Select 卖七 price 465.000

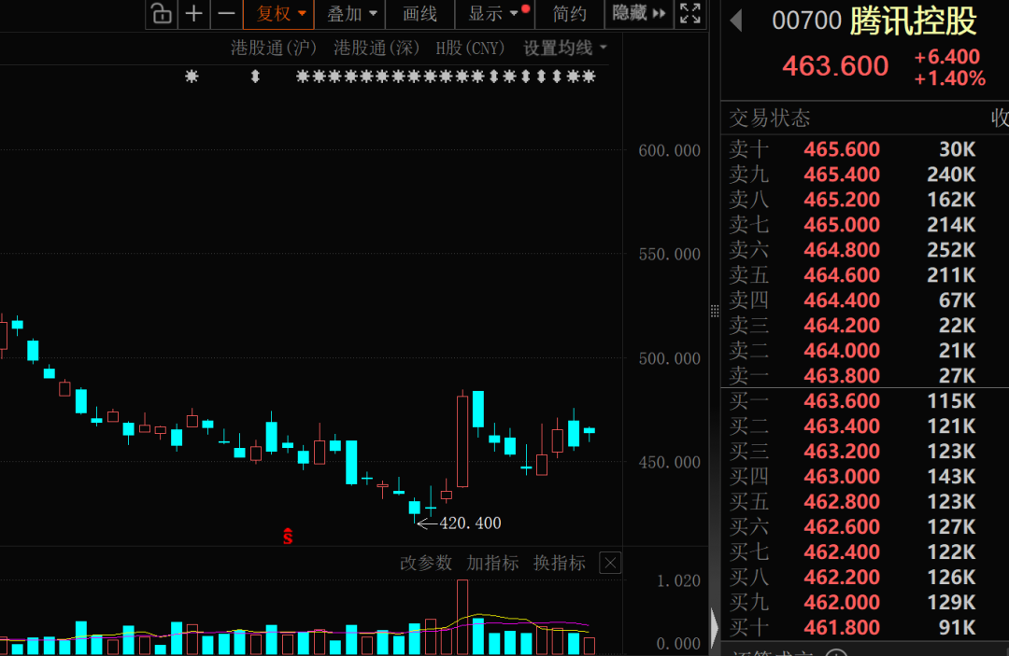842,224
